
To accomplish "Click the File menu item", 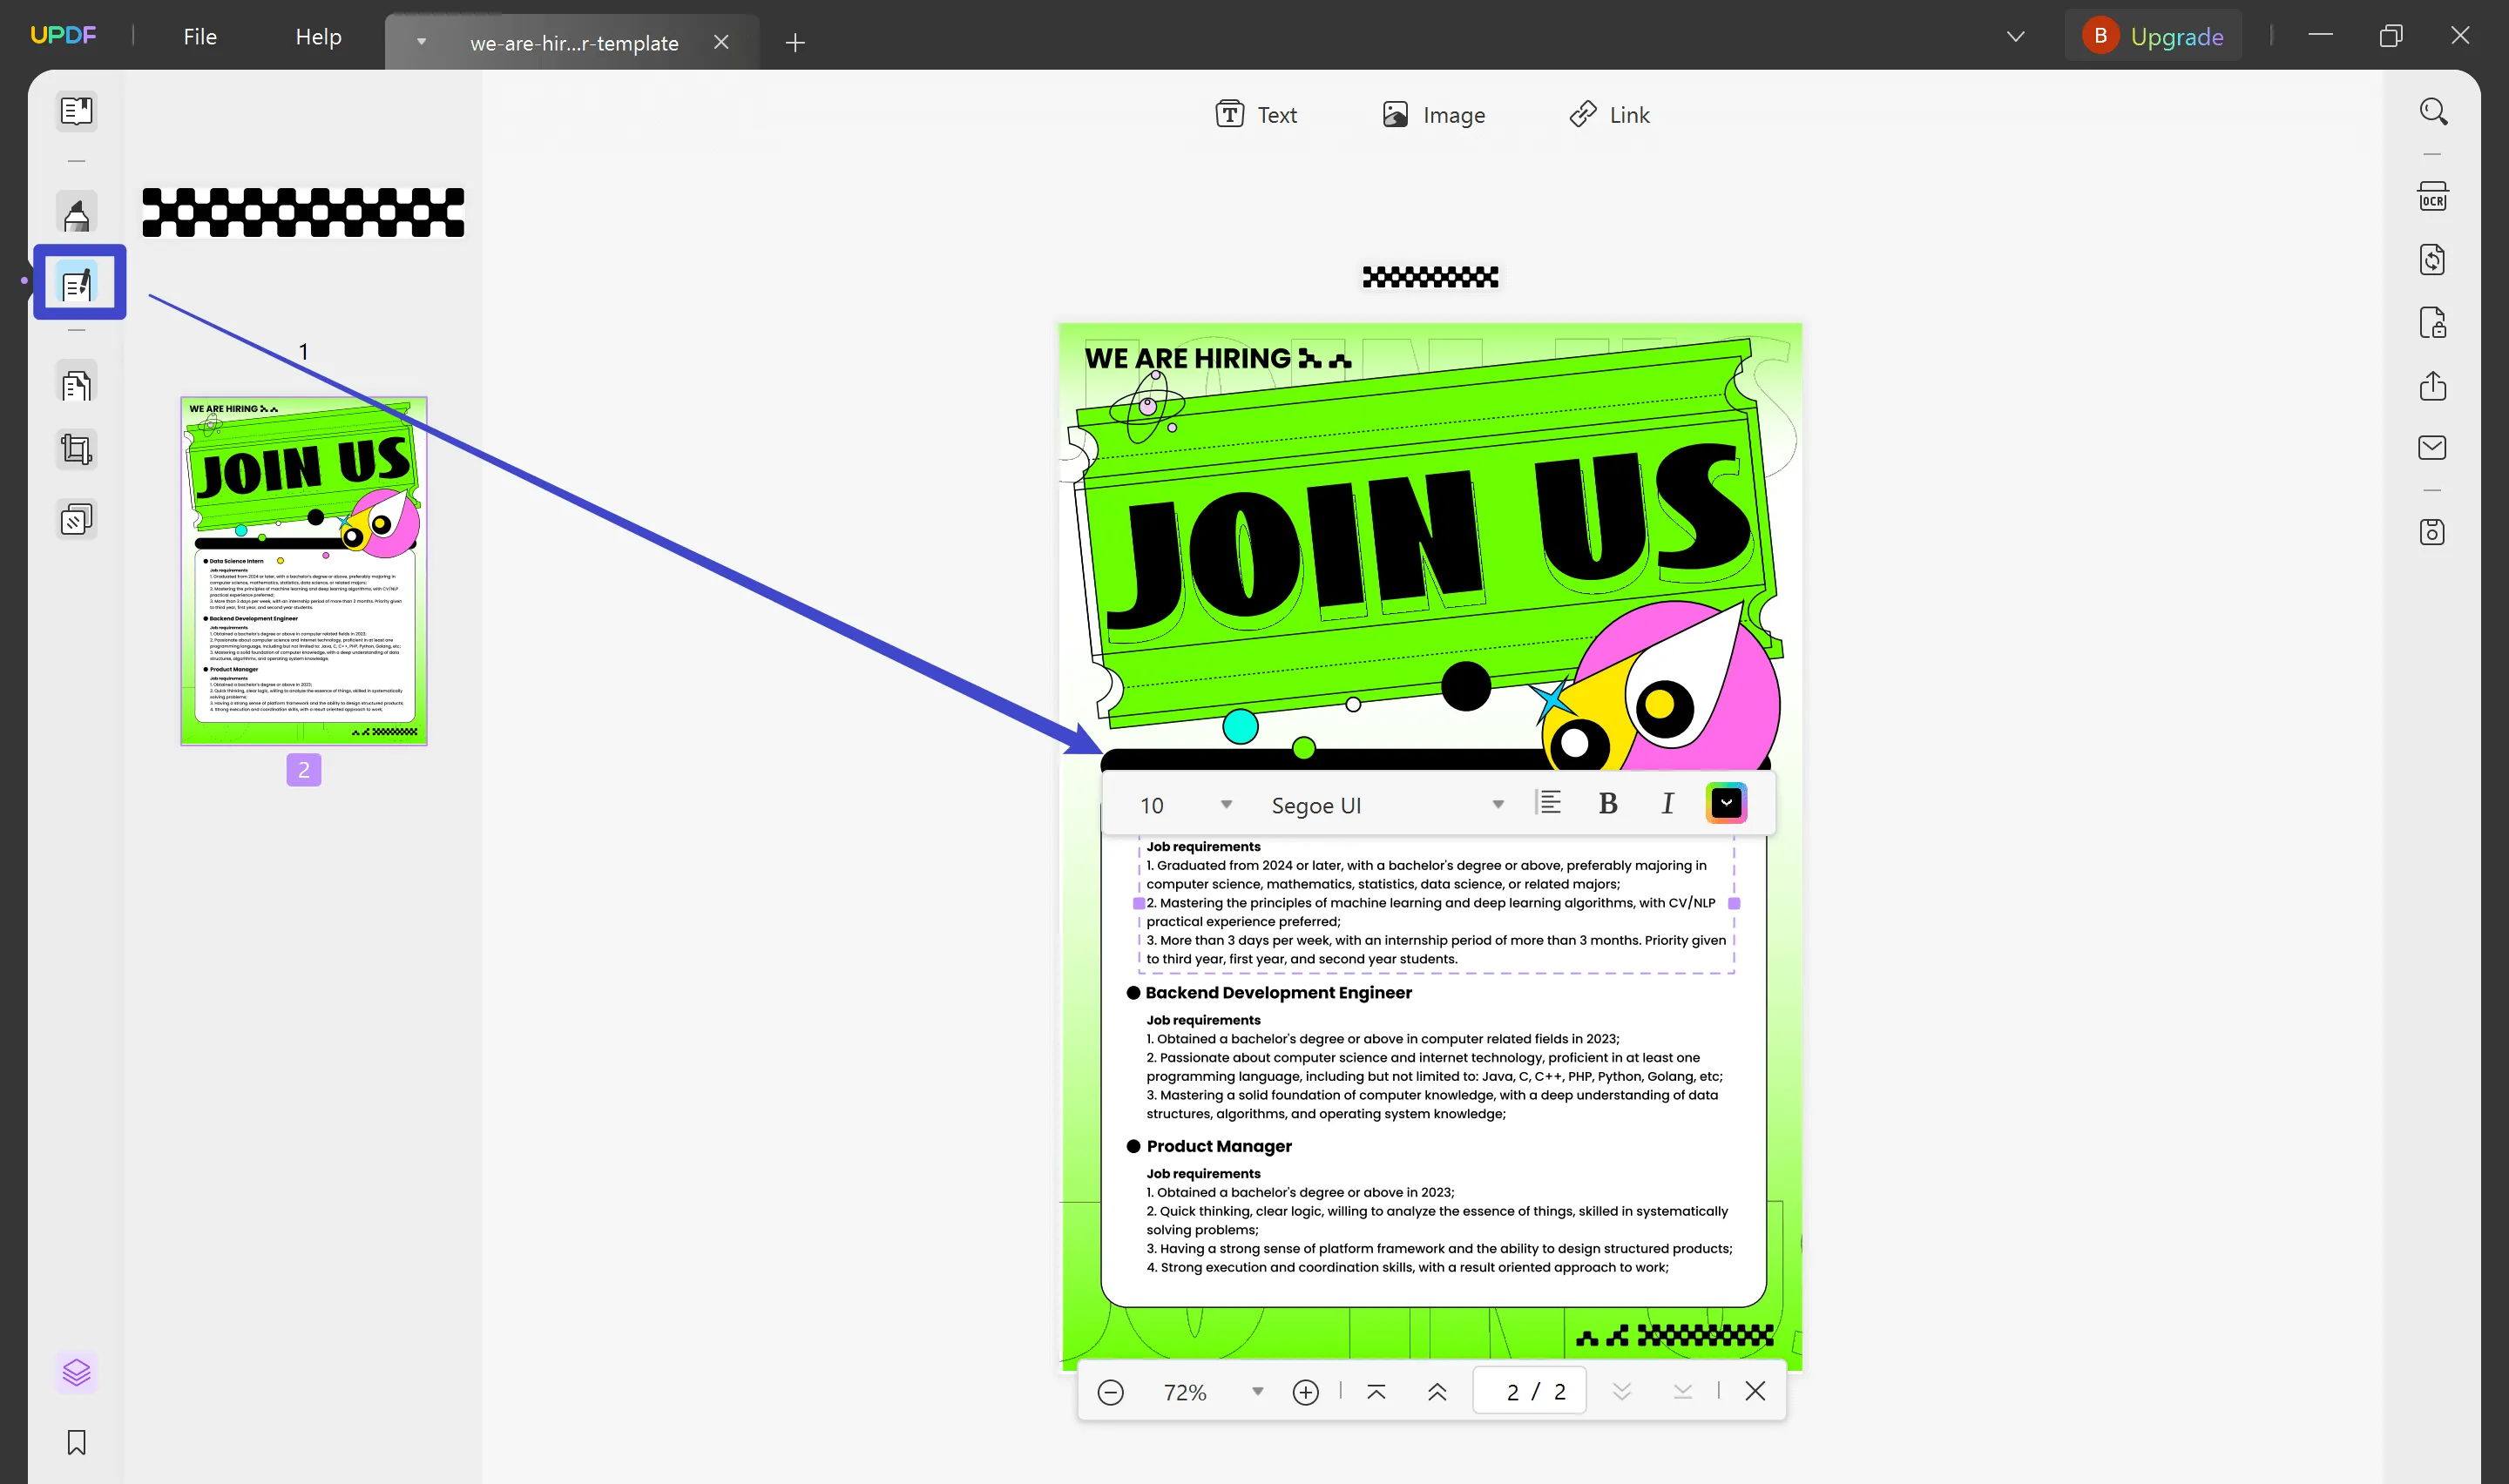I will pos(200,36).
